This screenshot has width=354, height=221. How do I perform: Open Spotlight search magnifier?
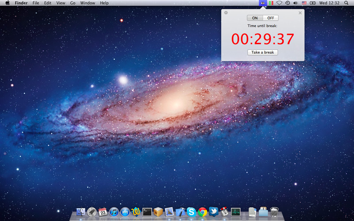347,3
